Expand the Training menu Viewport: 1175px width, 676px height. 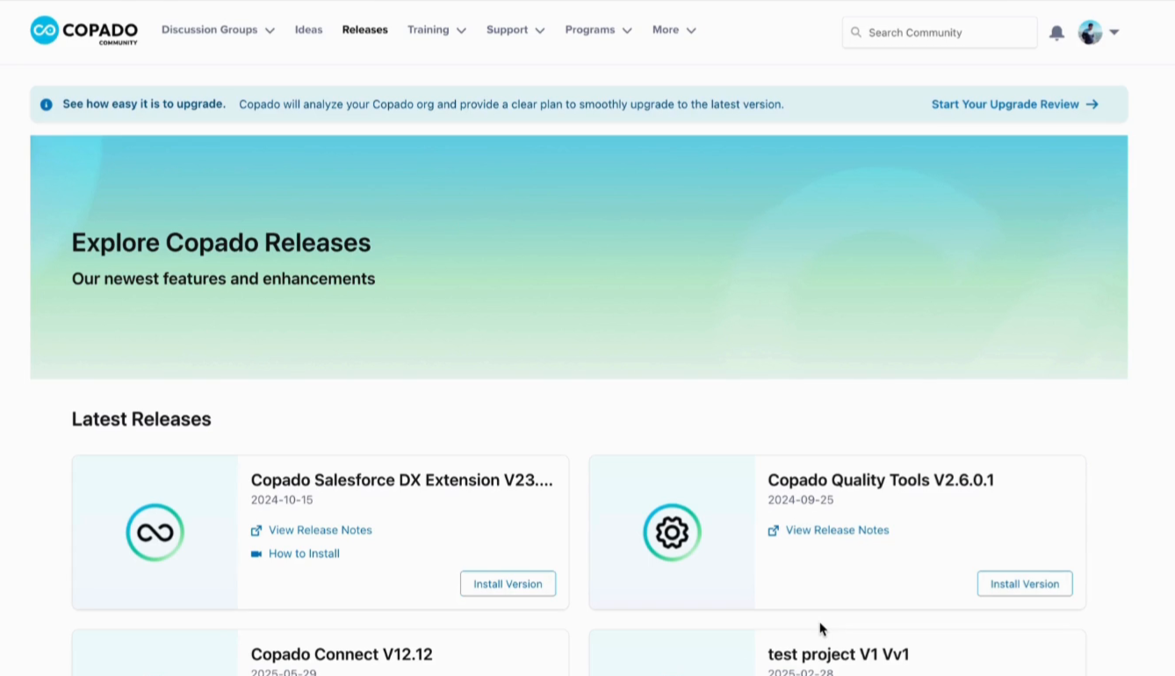tap(436, 30)
